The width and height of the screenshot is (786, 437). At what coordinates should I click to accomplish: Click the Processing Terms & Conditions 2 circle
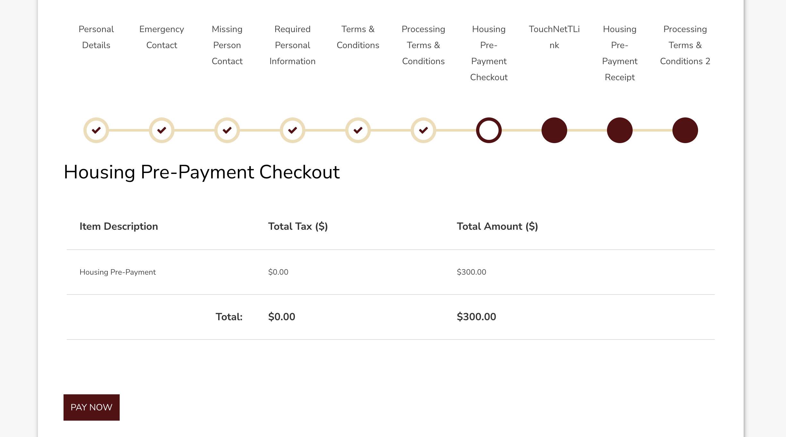(x=685, y=130)
